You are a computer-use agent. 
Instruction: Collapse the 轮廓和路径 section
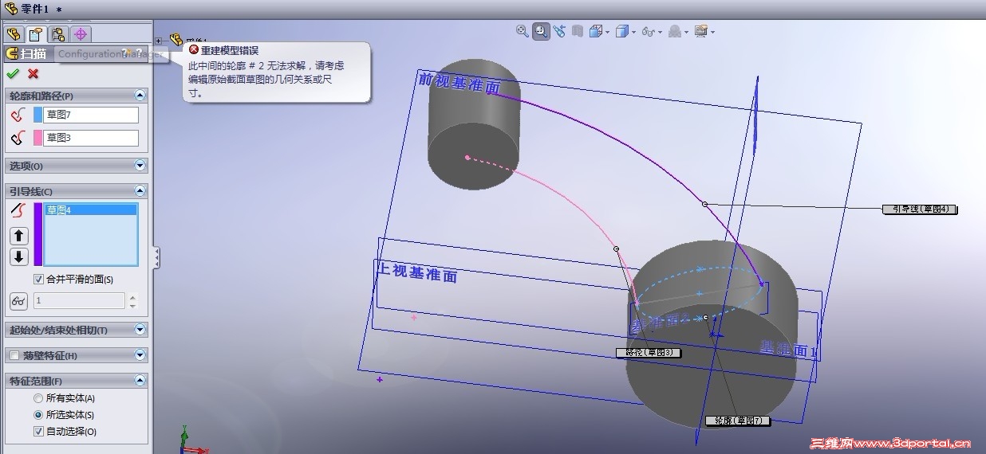coord(140,96)
